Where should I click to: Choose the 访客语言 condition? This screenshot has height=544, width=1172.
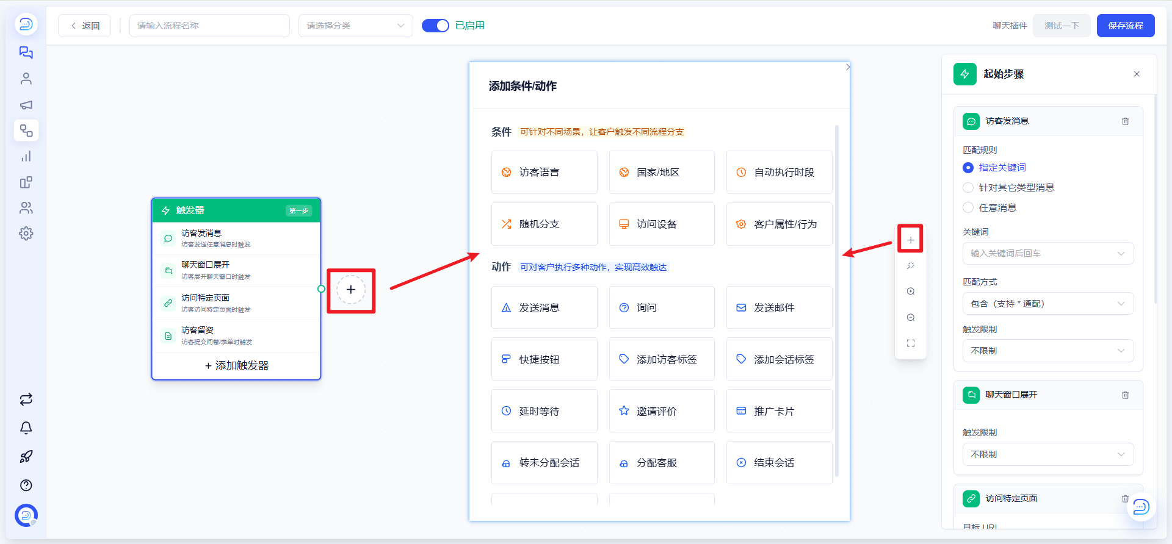pyautogui.click(x=544, y=173)
